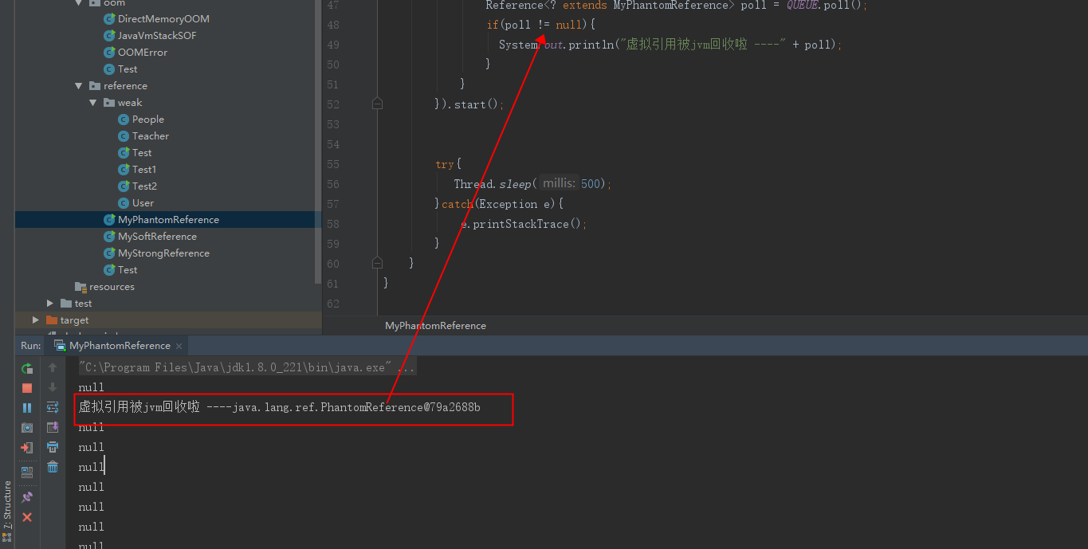The image size is (1088, 549).
Task: Open DirectMemoryOOM class
Action: coord(163,19)
